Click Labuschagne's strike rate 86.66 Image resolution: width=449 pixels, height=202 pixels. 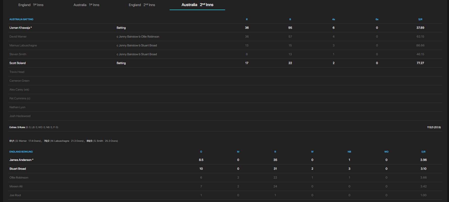click(x=420, y=45)
